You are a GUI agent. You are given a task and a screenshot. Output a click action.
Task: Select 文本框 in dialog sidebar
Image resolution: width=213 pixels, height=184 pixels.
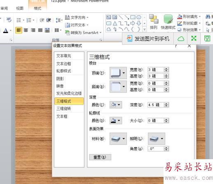(x=69, y=117)
